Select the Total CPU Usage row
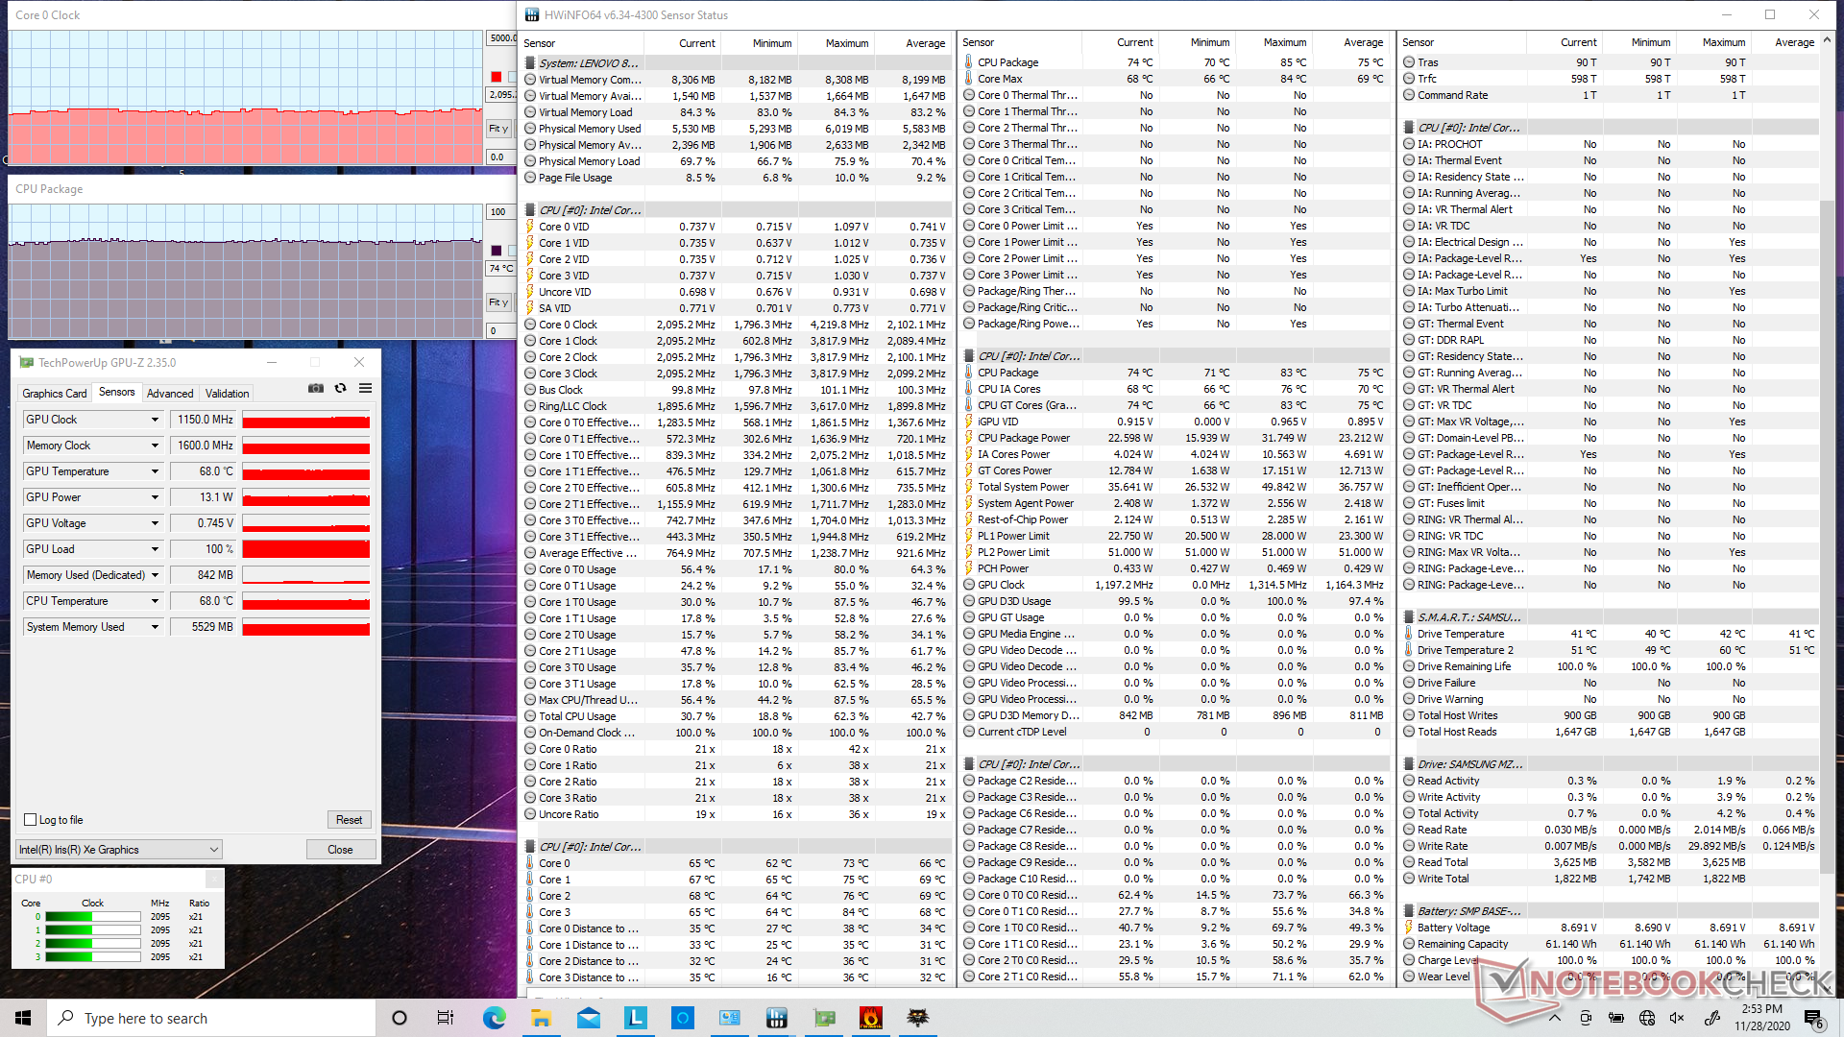1844x1037 pixels. point(735,716)
